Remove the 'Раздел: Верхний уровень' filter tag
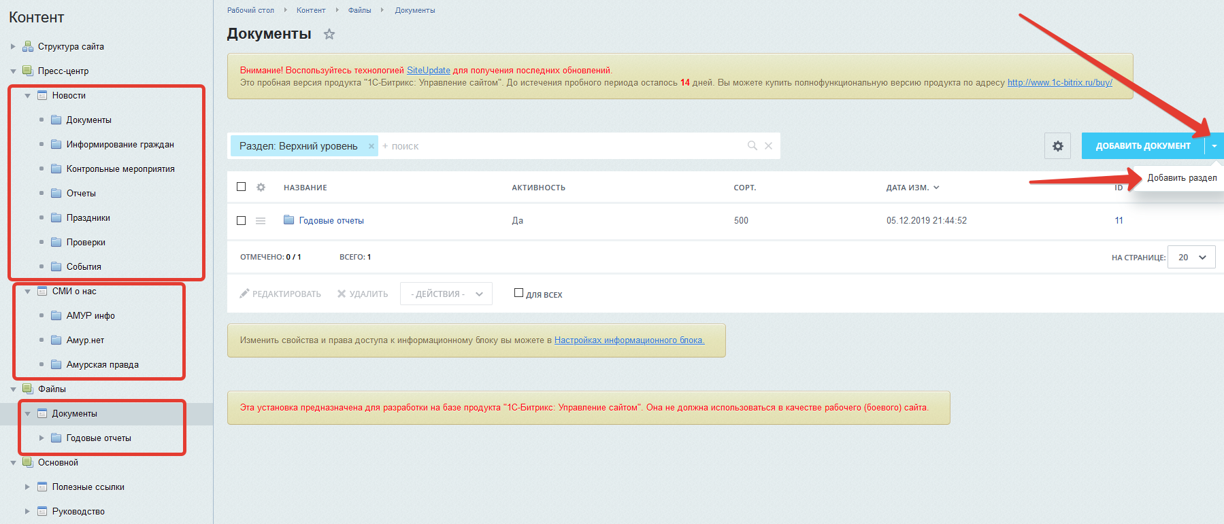1224x524 pixels. (x=371, y=146)
